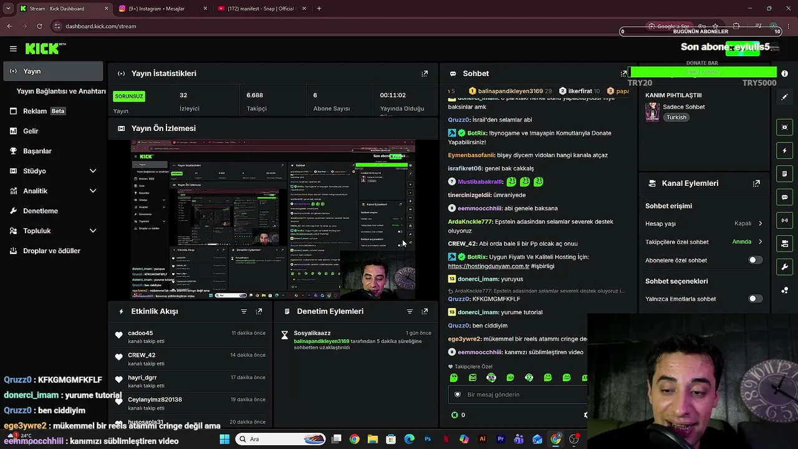Screen dimensions: 798x449
Task: Toggle the broadcast signal icon in right sidebar
Action: tap(785, 220)
